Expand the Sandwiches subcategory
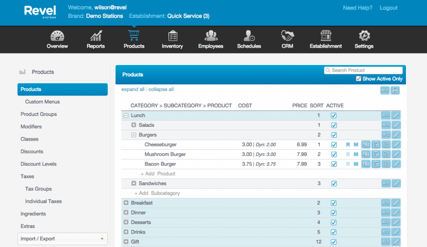Screen dimensions: 427x247 (x=133, y=183)
